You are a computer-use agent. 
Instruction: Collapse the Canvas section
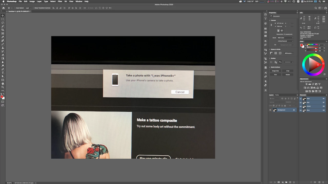pos(270,20)
